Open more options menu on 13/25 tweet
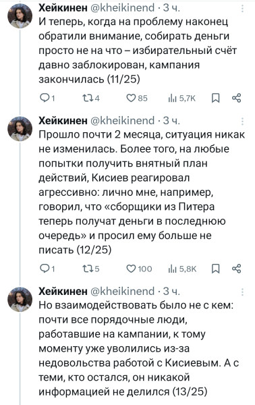Image resolution: width=255 pixels, height=405 pixels. pyautogui.click(x=243, y=292)
